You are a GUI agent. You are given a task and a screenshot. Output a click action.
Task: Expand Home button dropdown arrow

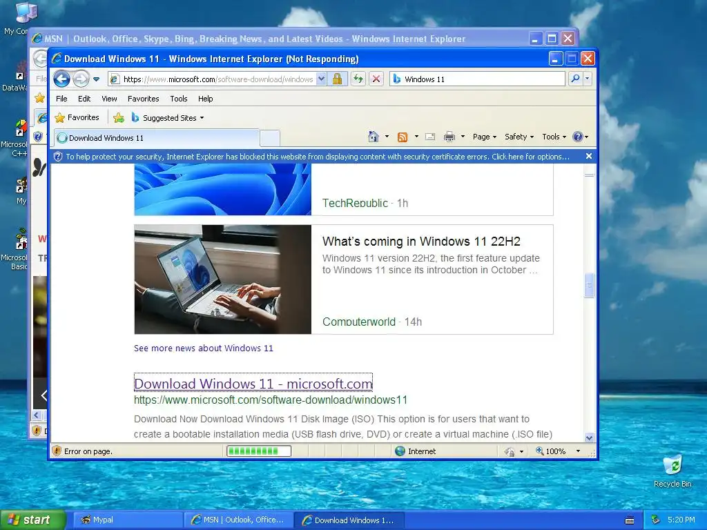click(x=387, y=137)
